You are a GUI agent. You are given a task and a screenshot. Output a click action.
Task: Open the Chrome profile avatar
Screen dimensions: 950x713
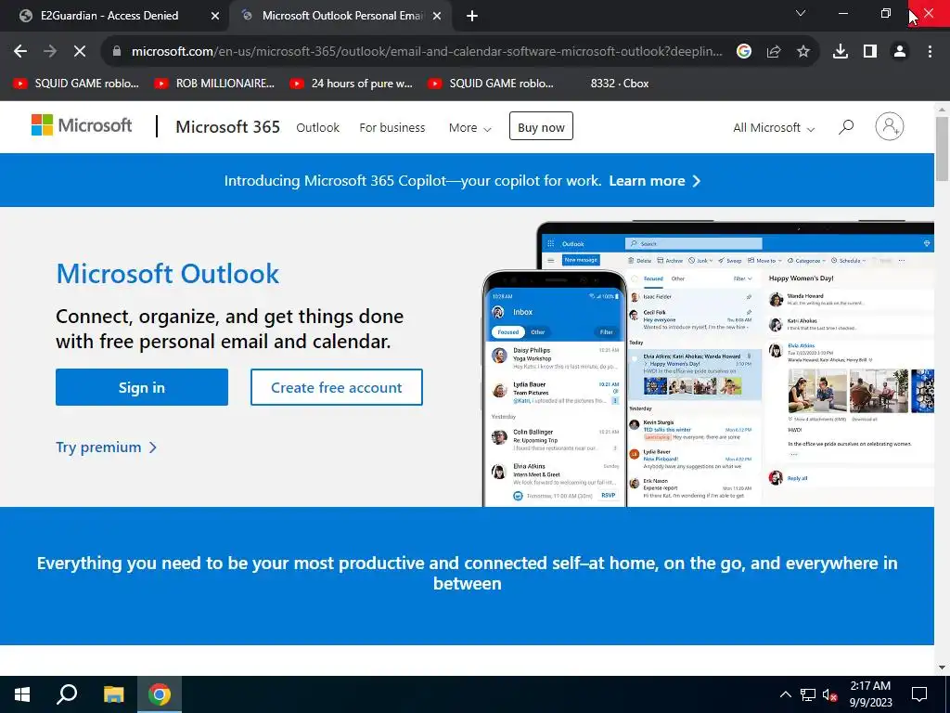900,52
